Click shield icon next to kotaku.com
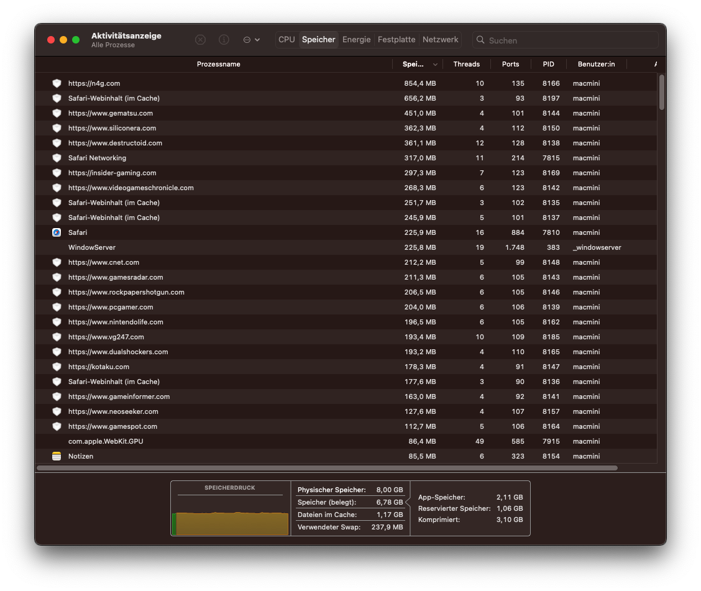Screen dimensions: 701x591 tap(57, 367)
